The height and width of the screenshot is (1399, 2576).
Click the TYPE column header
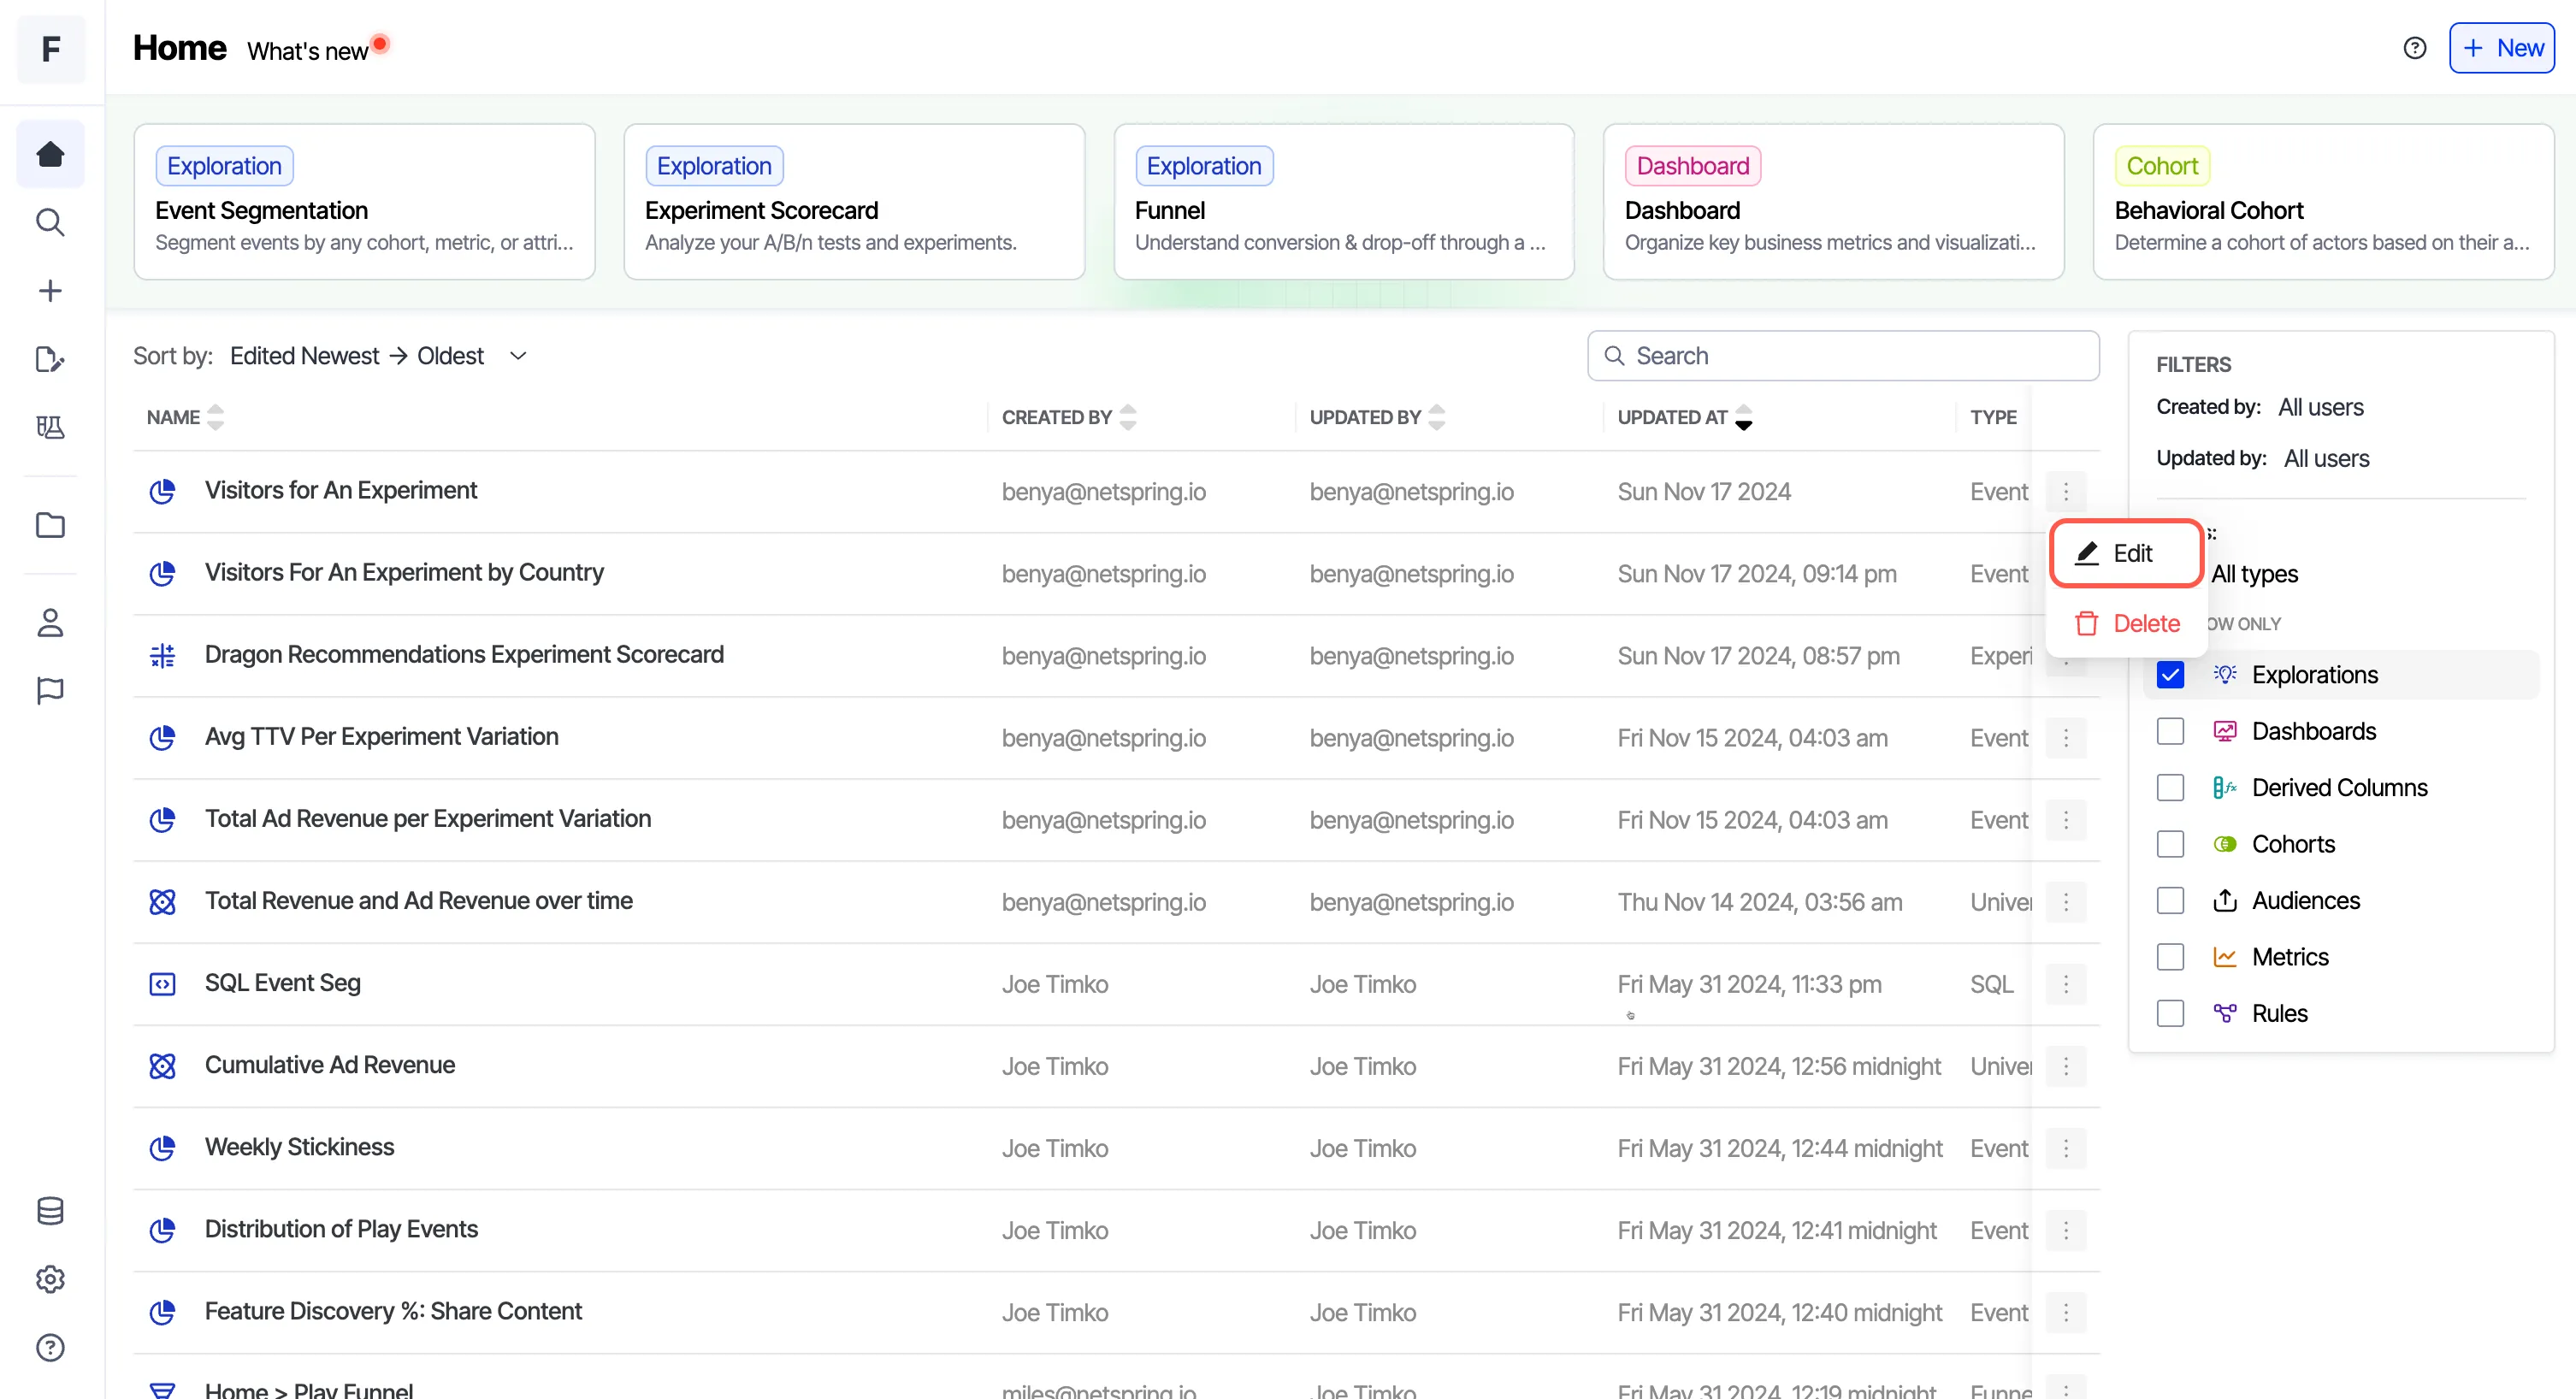click(x=1993, y=417)
